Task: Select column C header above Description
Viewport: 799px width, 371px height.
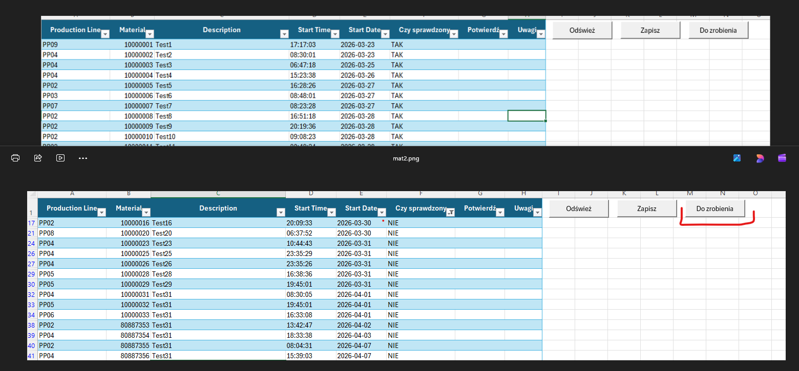Action: point(218,193)
